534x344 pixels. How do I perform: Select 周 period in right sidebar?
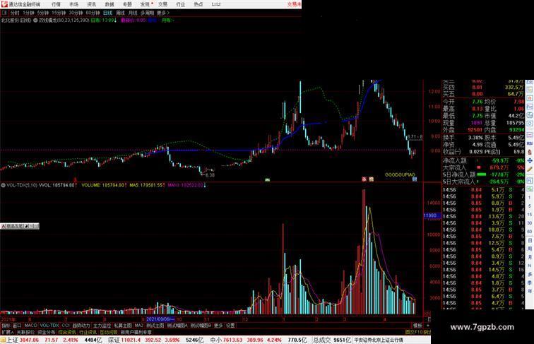(x=530, y=249)
